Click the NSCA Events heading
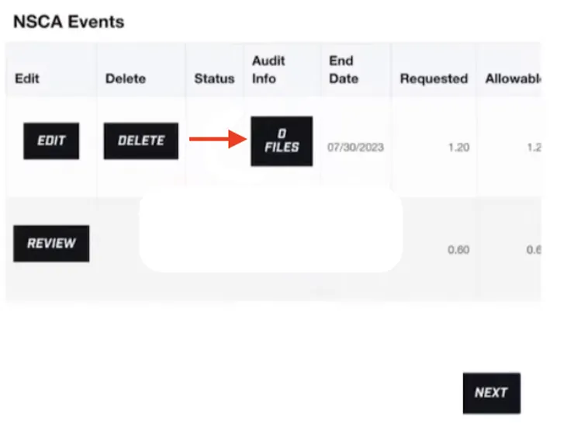The height and width of the screenshot is (434, 574). (x=68, y=21)
